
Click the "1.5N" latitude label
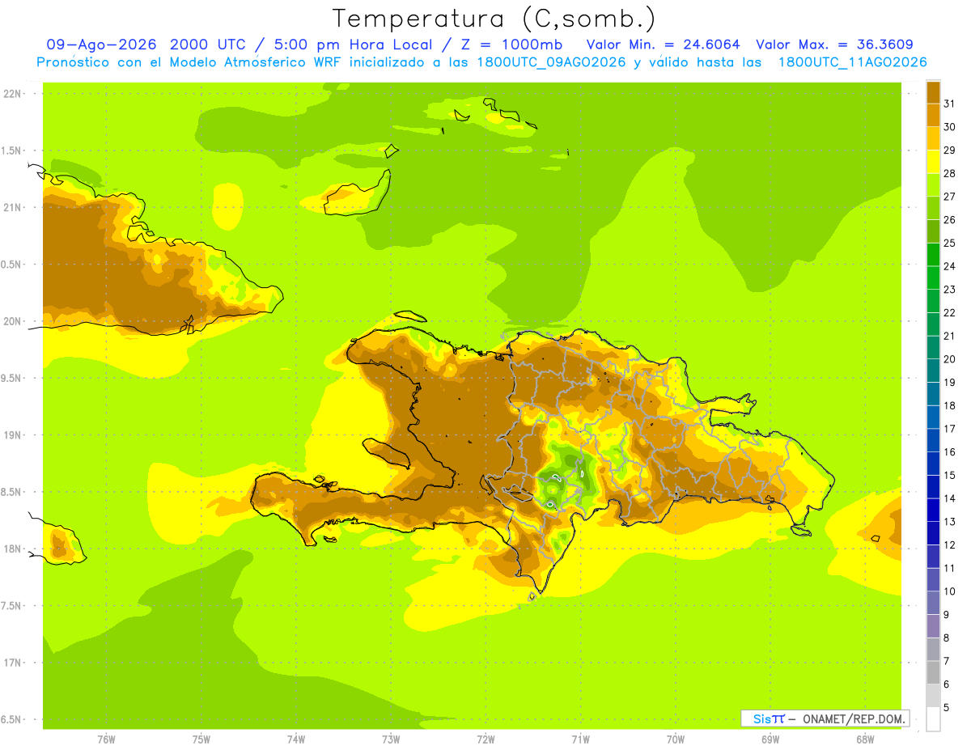click(11, 150)
